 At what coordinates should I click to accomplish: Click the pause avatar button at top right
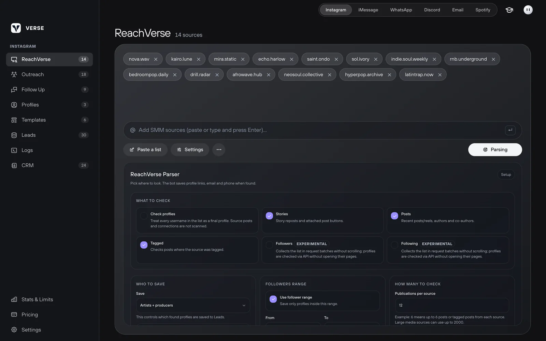coord(528,10)
